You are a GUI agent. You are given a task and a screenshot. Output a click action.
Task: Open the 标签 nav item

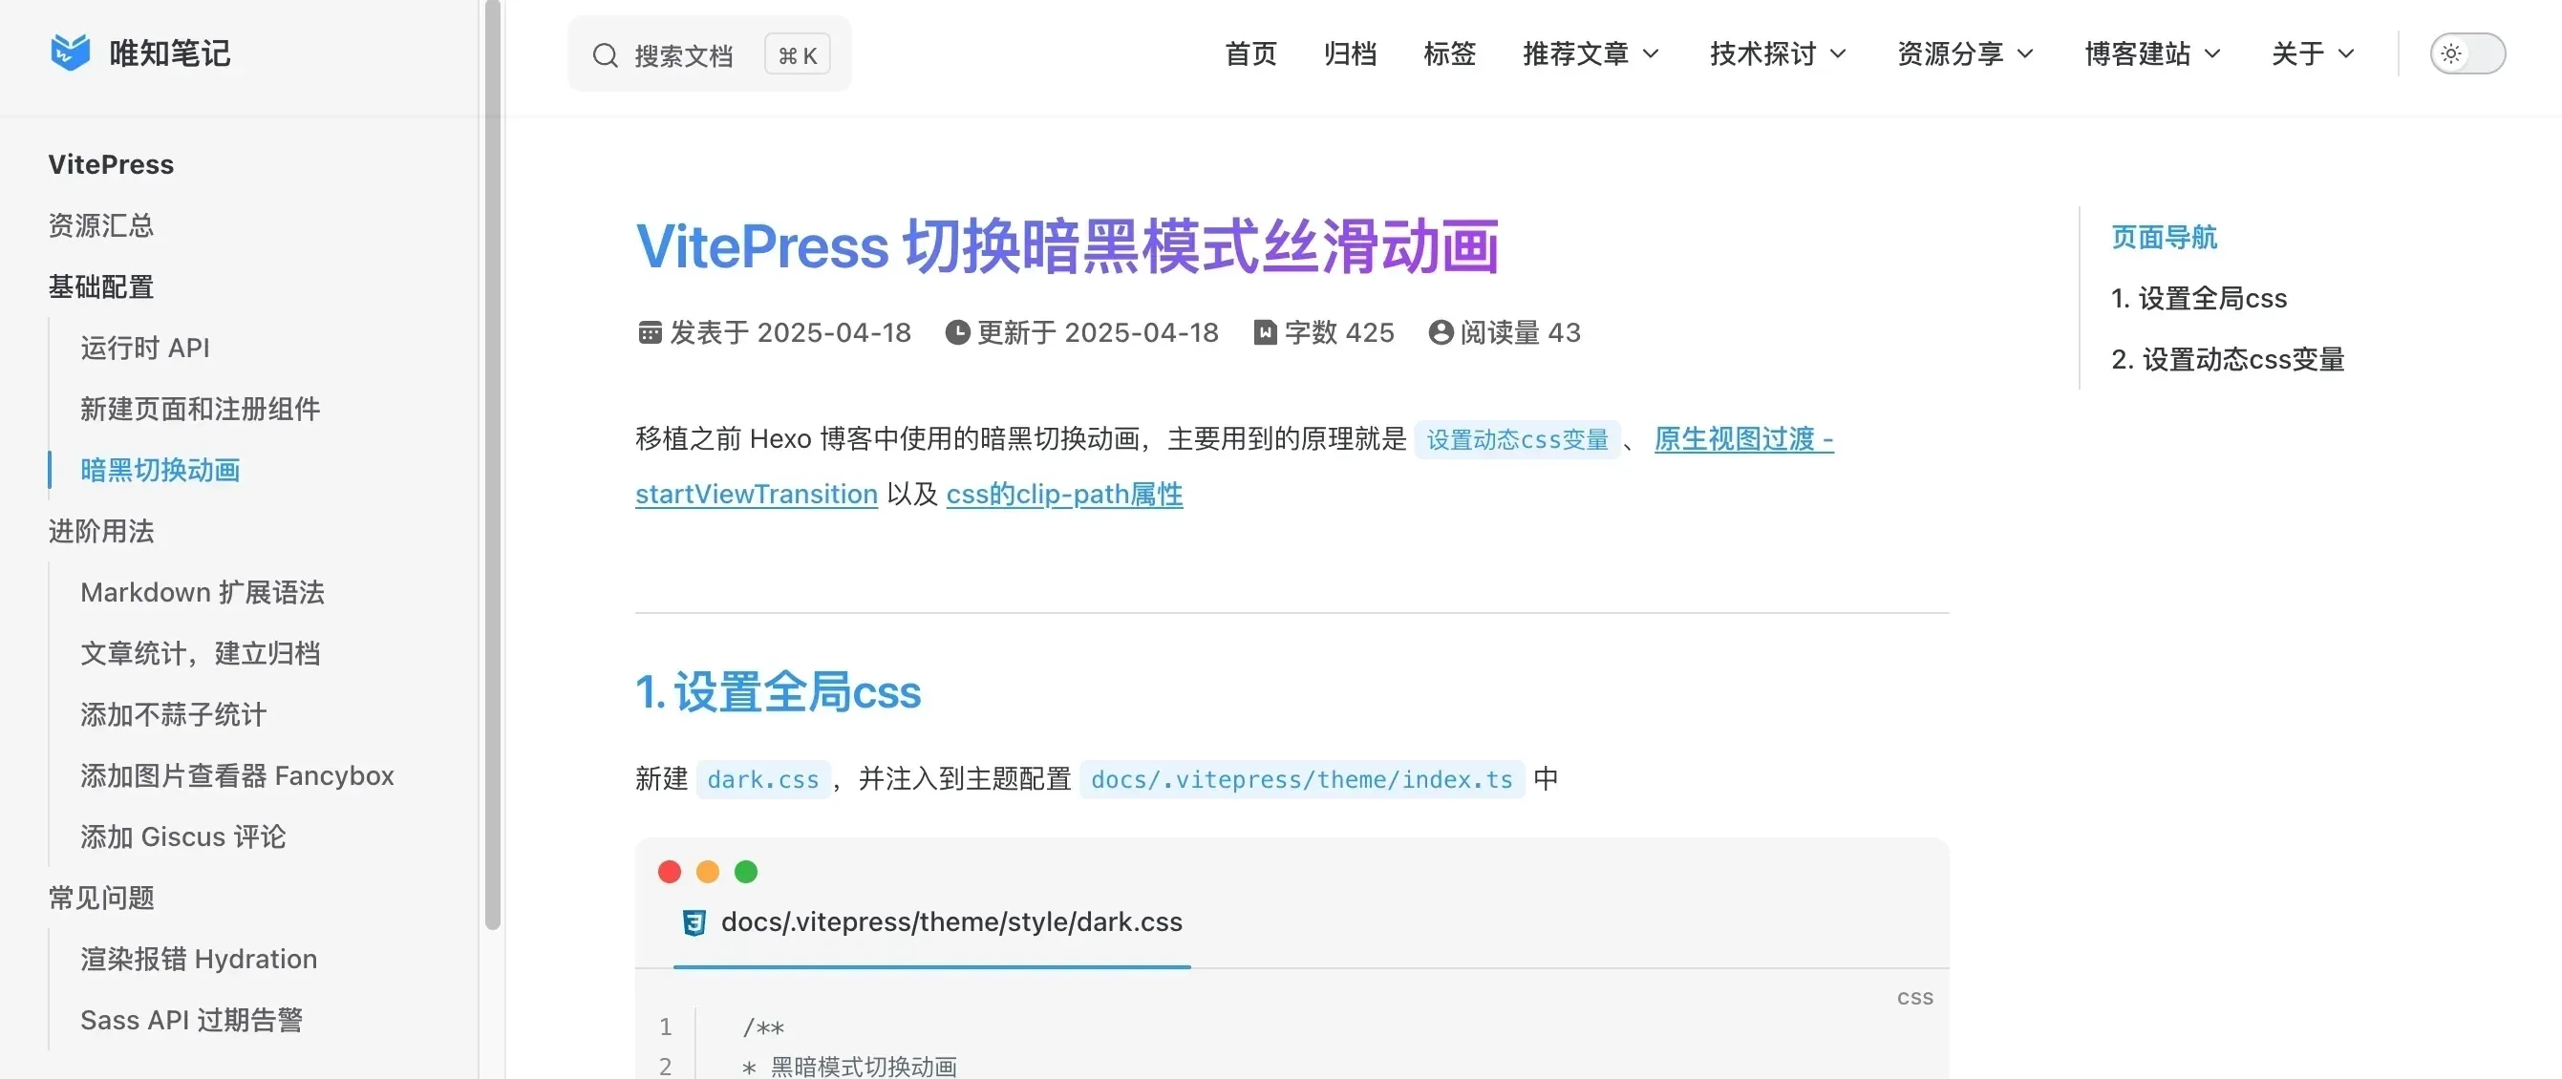pyautogui.click(x=1449, y=53)
